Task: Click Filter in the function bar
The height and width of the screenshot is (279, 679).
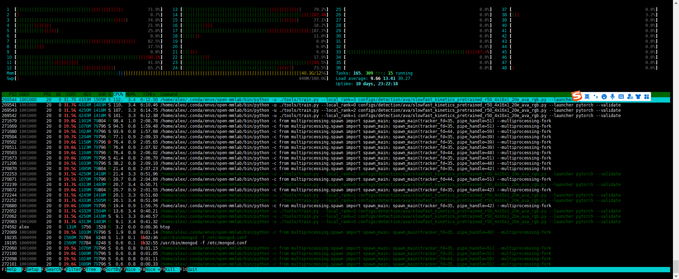Action: coord(71,269)
